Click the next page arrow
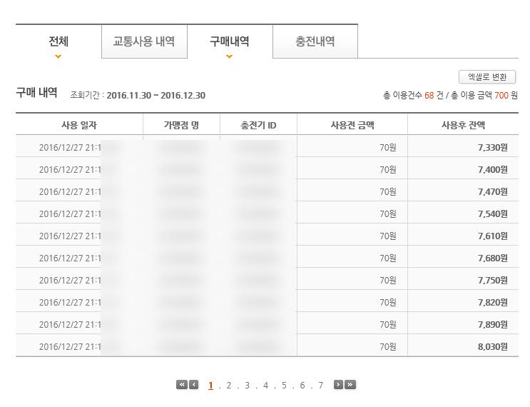The width and height of the screenshot is (530, 407). 339,385
